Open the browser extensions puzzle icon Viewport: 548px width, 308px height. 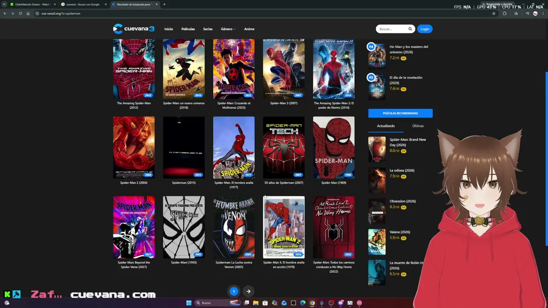504,13
